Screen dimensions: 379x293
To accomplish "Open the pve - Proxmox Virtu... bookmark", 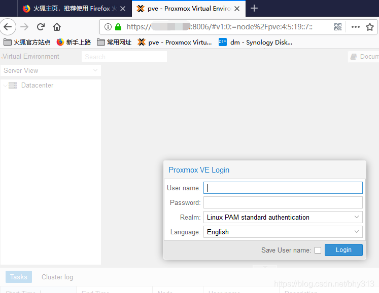I will point(175,42).
